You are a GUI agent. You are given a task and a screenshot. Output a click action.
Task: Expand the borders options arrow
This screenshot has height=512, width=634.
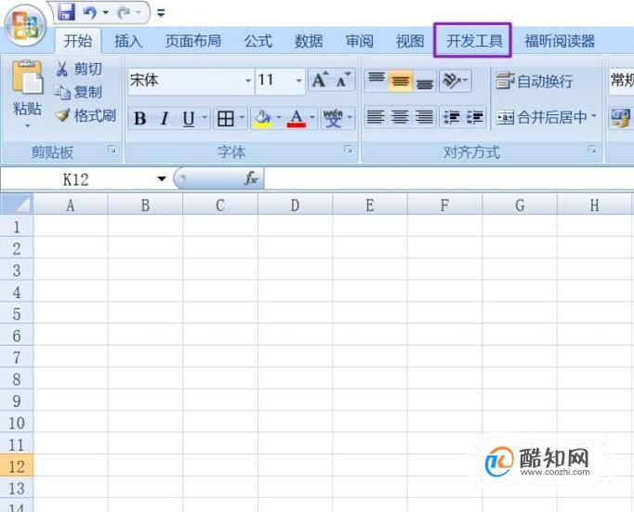coord(242,118)
